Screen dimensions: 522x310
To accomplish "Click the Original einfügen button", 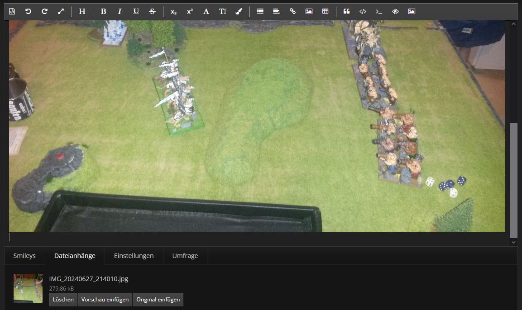I will click(158, 300).
